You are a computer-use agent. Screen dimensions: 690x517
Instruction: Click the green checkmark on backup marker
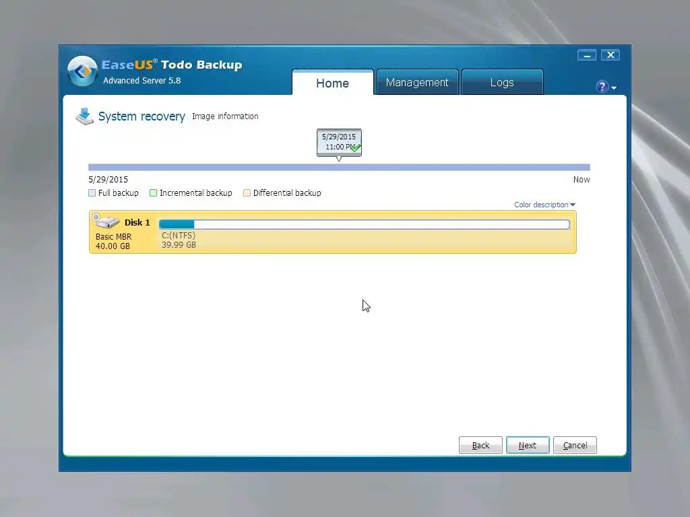tap(356, 147)
